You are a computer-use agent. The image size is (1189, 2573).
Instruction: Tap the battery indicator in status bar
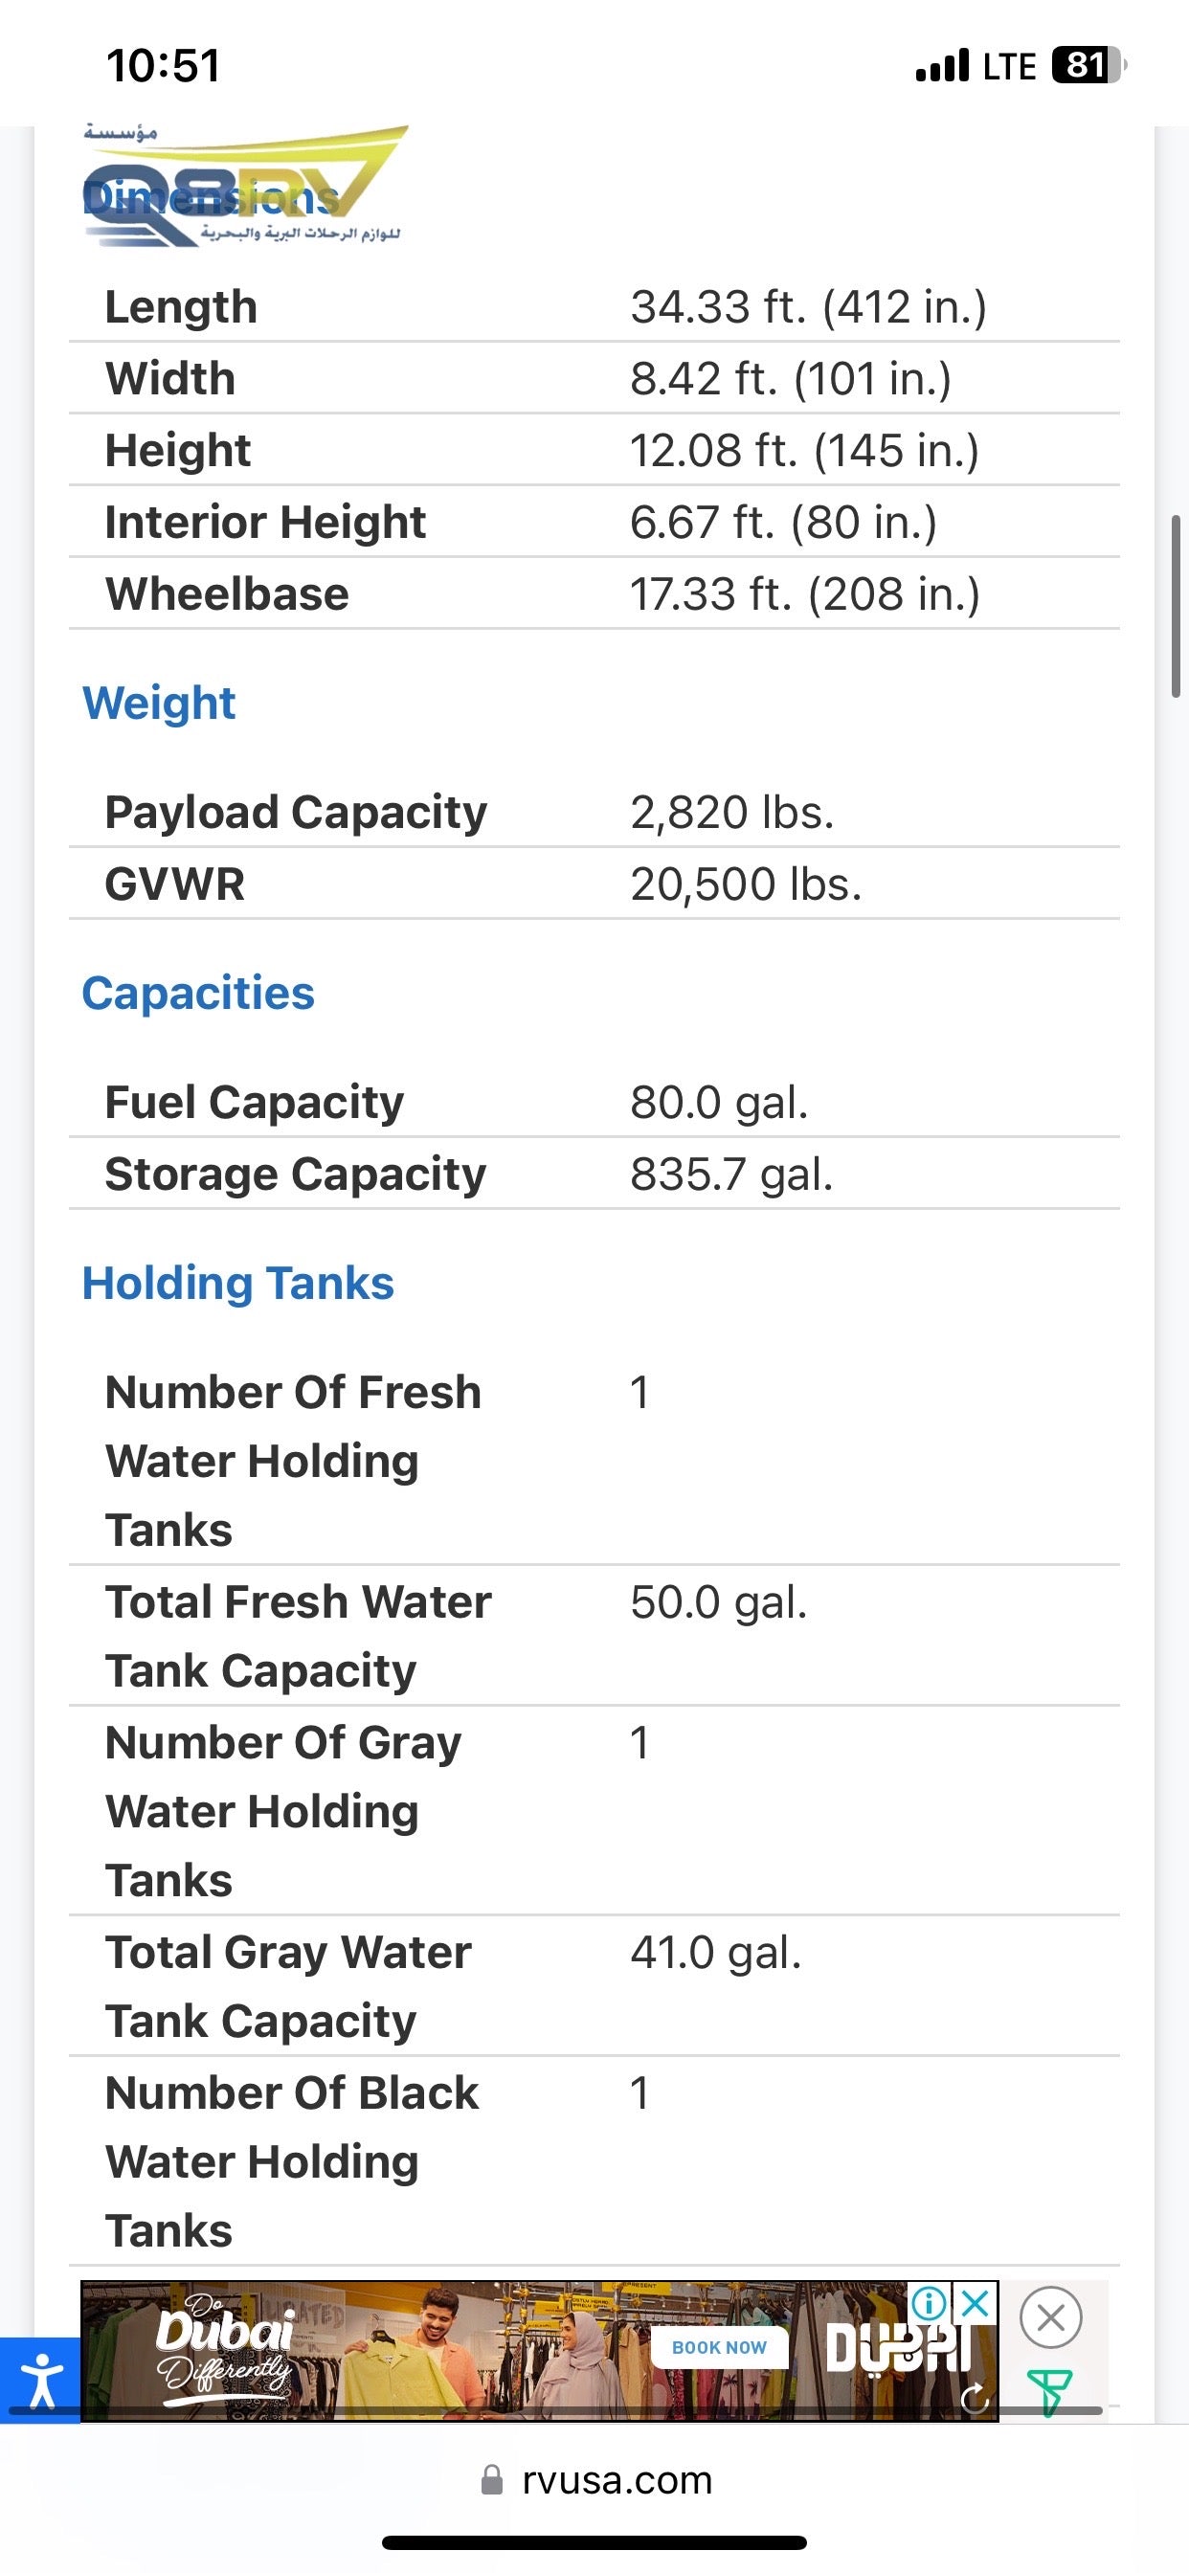click(x=1088, y=66)
